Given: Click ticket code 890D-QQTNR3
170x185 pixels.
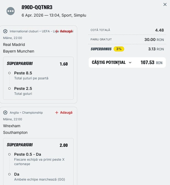Looking at the screenshot, I should point(37,7).
